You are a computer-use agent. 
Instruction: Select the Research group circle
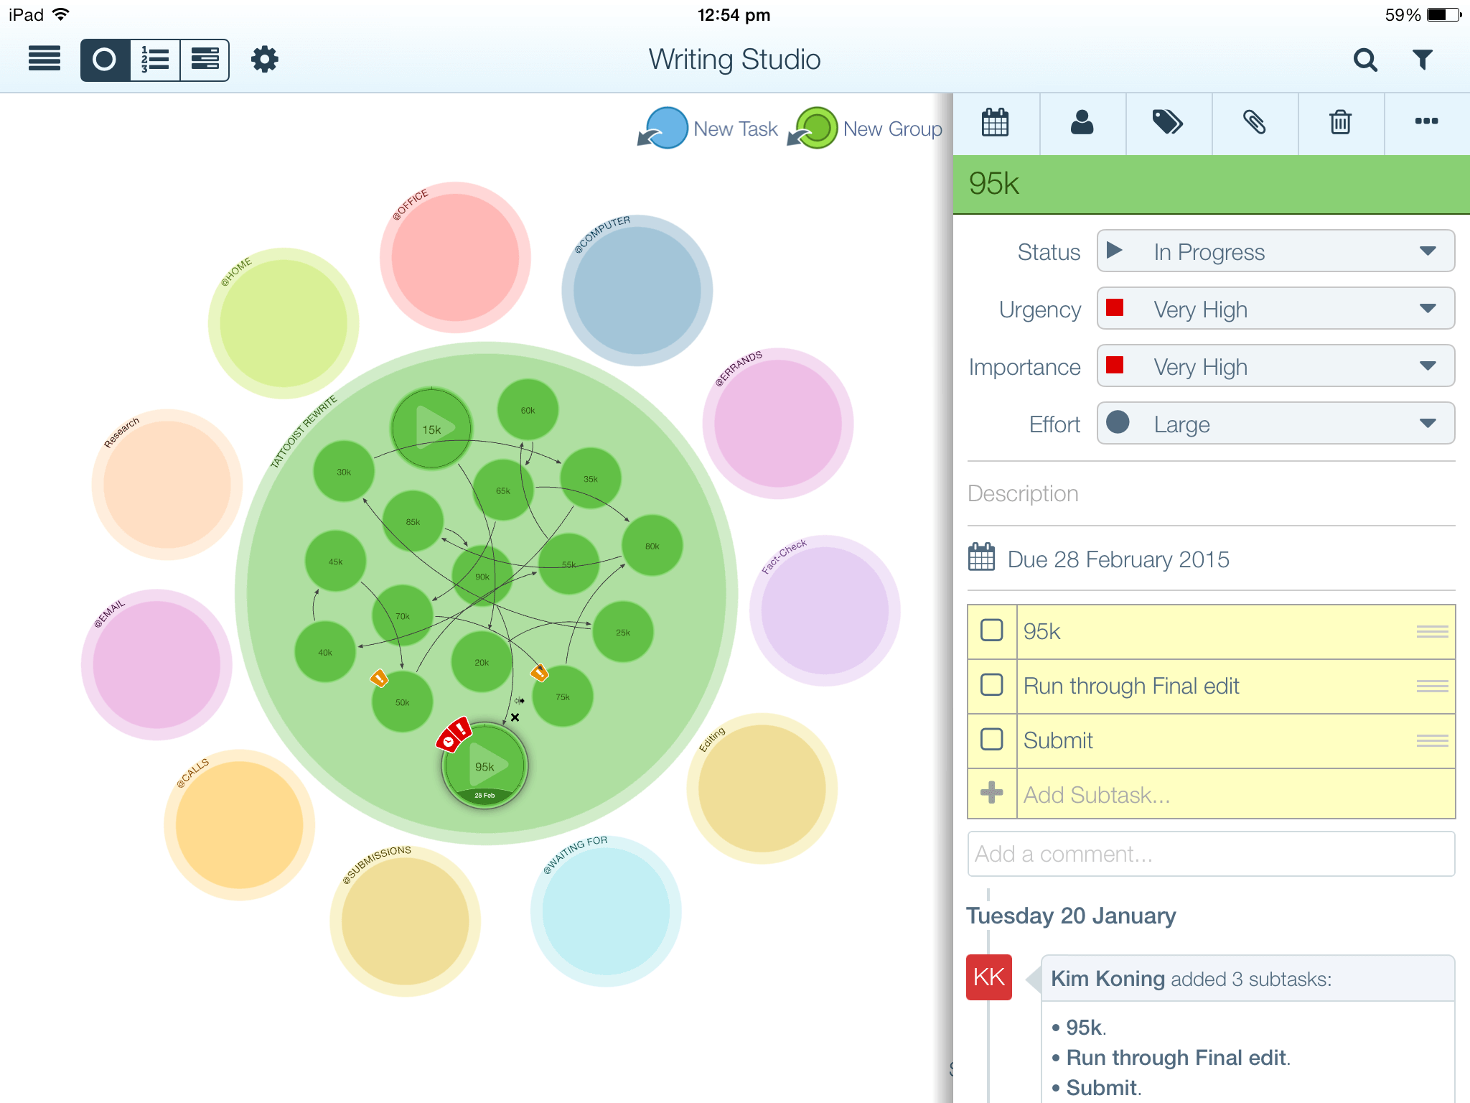point(167,485)
